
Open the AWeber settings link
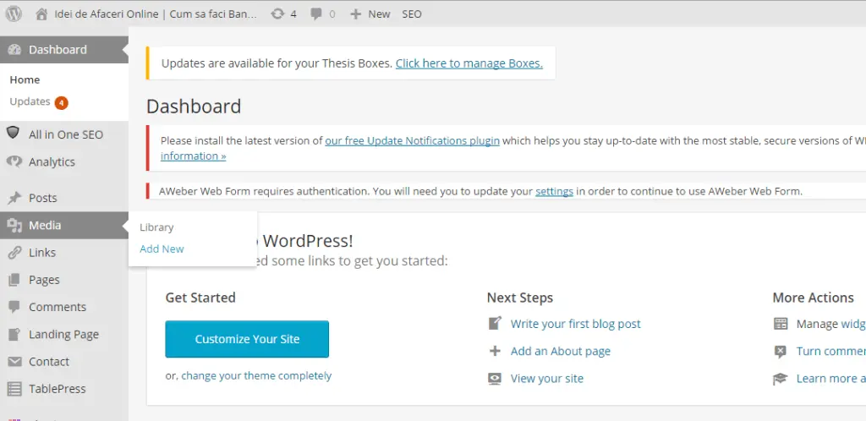pyautogui.click(x=554, y=191)
